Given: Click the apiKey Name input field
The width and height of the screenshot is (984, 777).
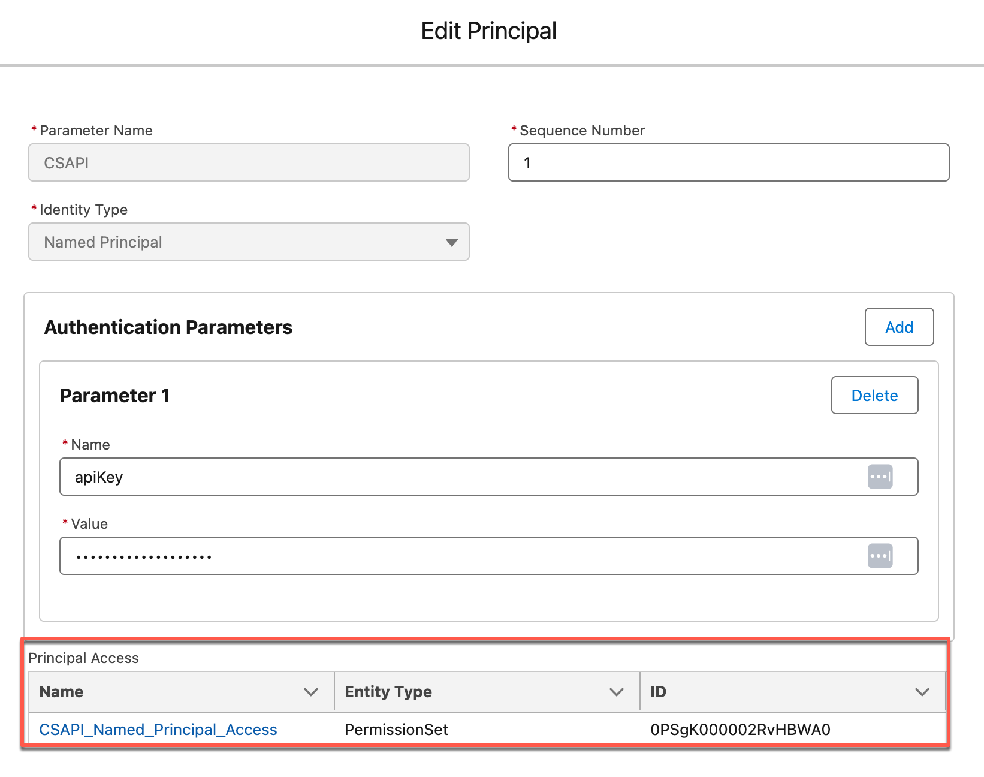Looking at the screenshot, I should [x=488, y=477].
